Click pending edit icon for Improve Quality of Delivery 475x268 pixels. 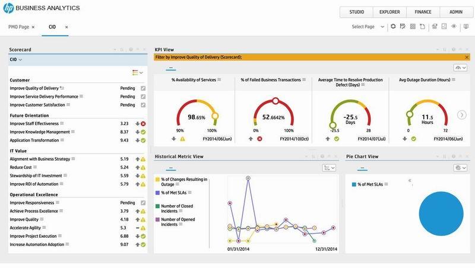(x=143, y=88)
